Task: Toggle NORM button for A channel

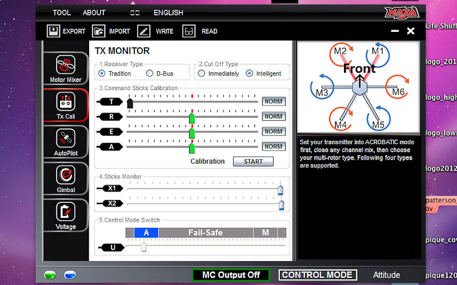Action: (x=274, y=146)
